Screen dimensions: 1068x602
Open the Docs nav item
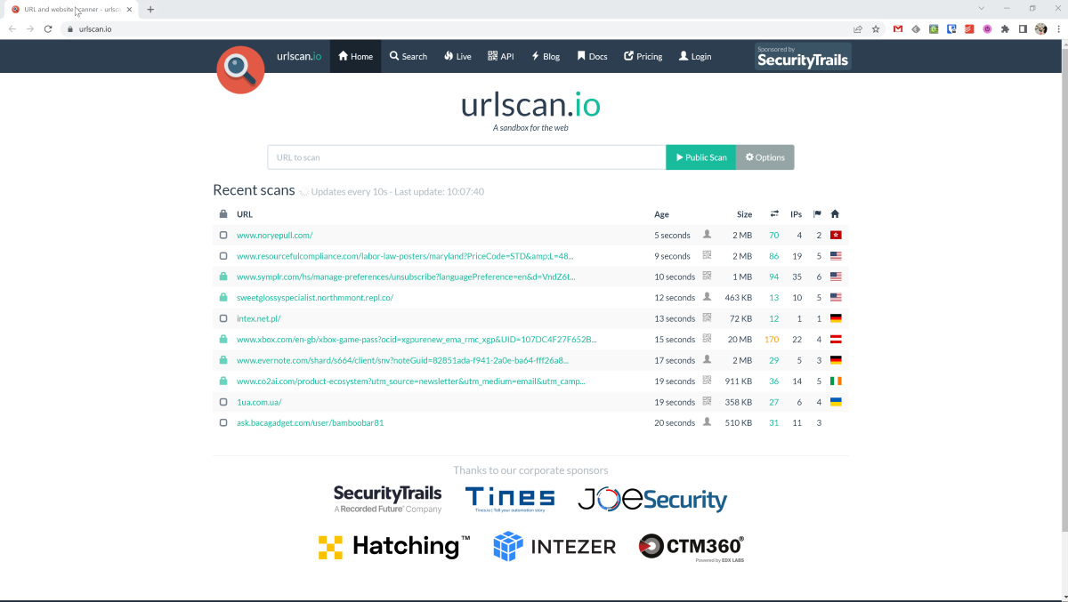tap(592, 56)
